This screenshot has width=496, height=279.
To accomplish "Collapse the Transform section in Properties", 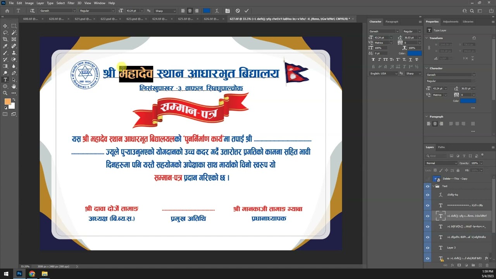I will point(427,38).
